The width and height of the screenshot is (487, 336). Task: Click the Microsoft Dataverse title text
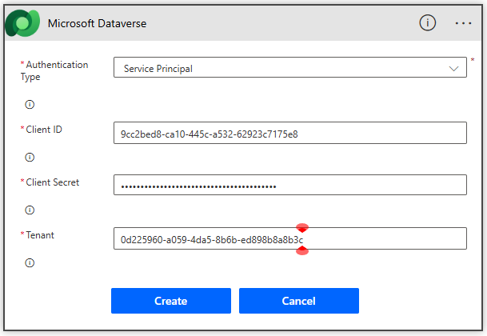click(97, 23)
